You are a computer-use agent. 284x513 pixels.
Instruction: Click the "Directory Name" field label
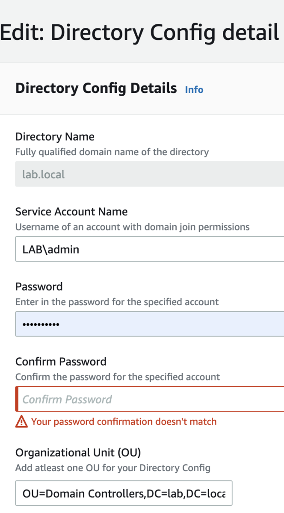(x=55, y=137)
